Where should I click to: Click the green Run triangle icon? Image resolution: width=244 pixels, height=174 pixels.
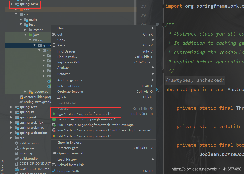tap(54, 114)
